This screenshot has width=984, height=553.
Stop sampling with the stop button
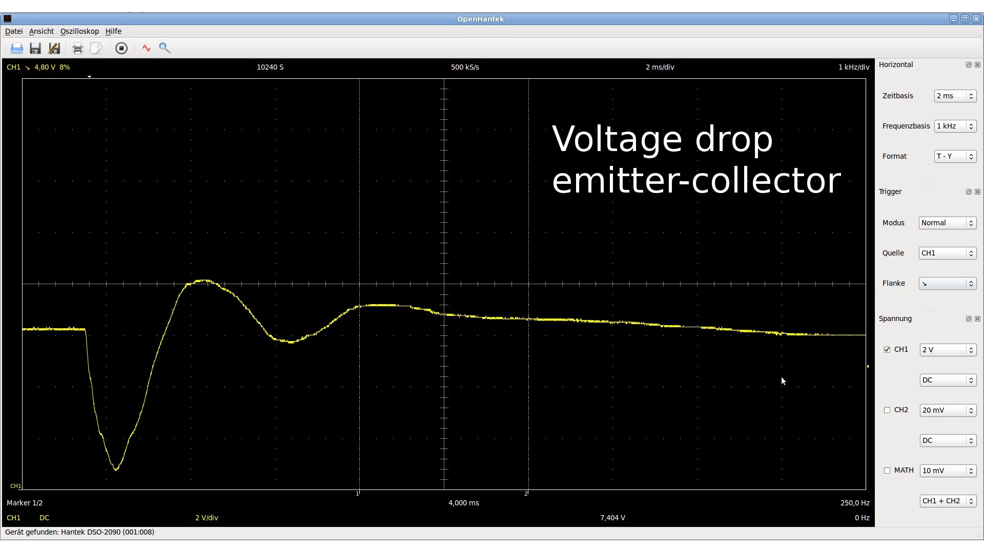pyautogui.click(x=121, y=48)
